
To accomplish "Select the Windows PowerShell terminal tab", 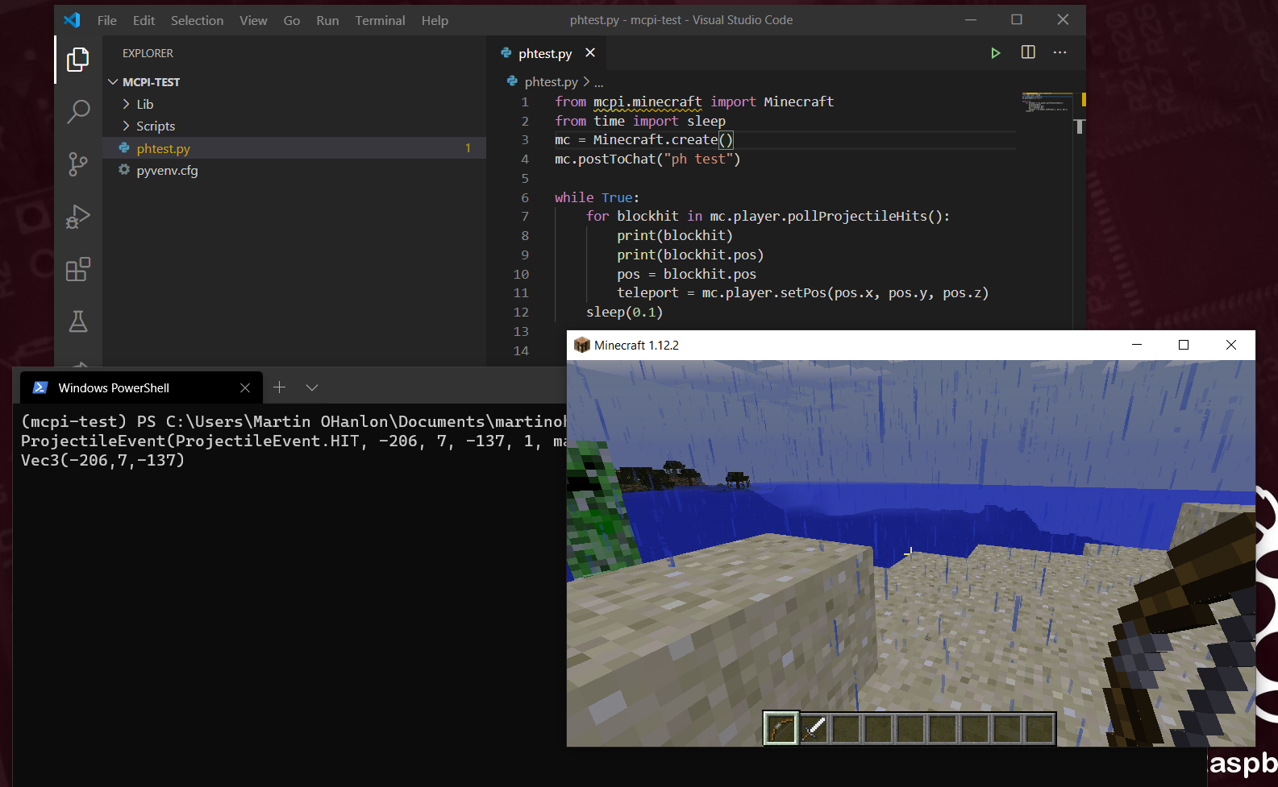I will [x=141, y=387].
